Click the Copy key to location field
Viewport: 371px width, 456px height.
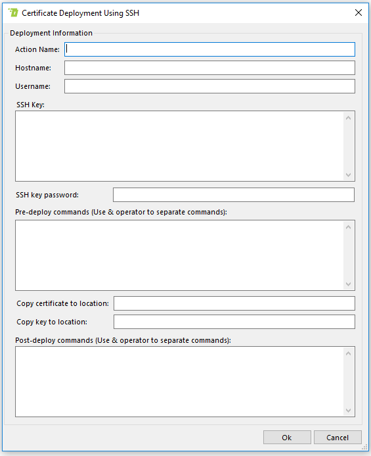point(234,322)
